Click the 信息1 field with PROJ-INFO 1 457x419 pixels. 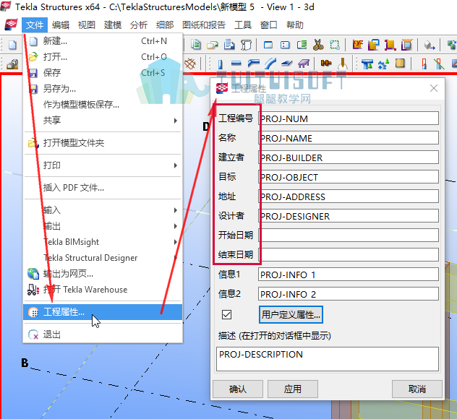click(x=349, y=275)
